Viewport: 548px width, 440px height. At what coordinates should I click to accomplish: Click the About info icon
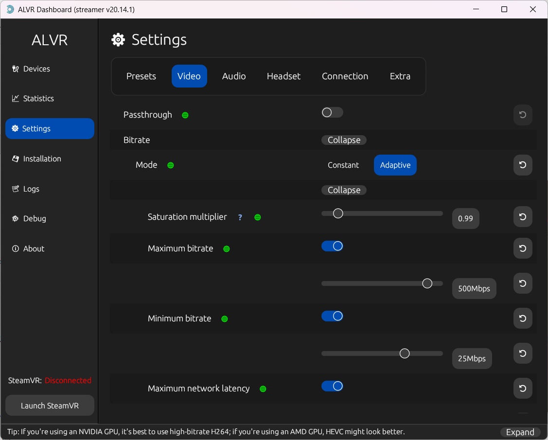[15, 249]
